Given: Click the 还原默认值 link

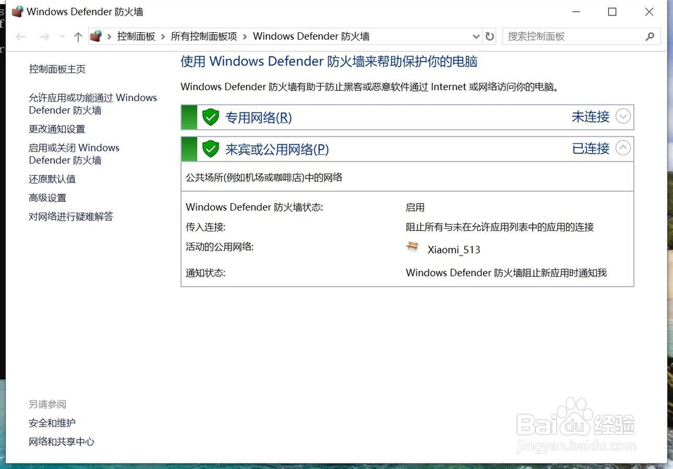Looking at the screenshot, I should click(52, 179).
